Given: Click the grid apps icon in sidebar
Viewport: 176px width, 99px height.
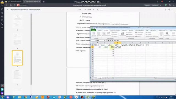Looking at the screenshot, I should coord(2,28).
